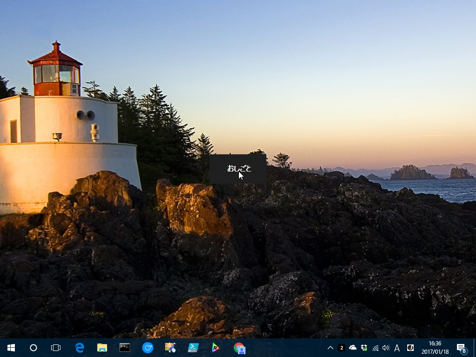This screenshot has width=476, height=357.
Task: Open File Explorer from the taskbar
Action: 102,348
